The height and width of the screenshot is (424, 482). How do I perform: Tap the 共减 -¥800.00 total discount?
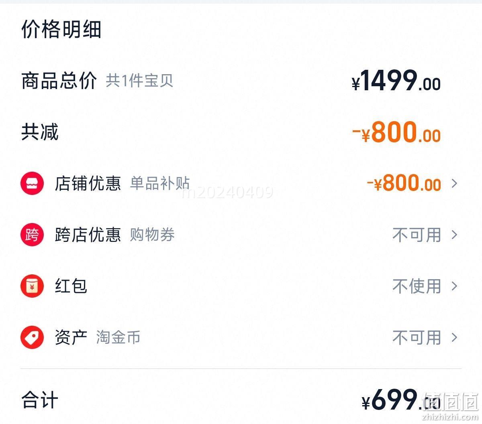pyautogui.click(x=397, y=132)
